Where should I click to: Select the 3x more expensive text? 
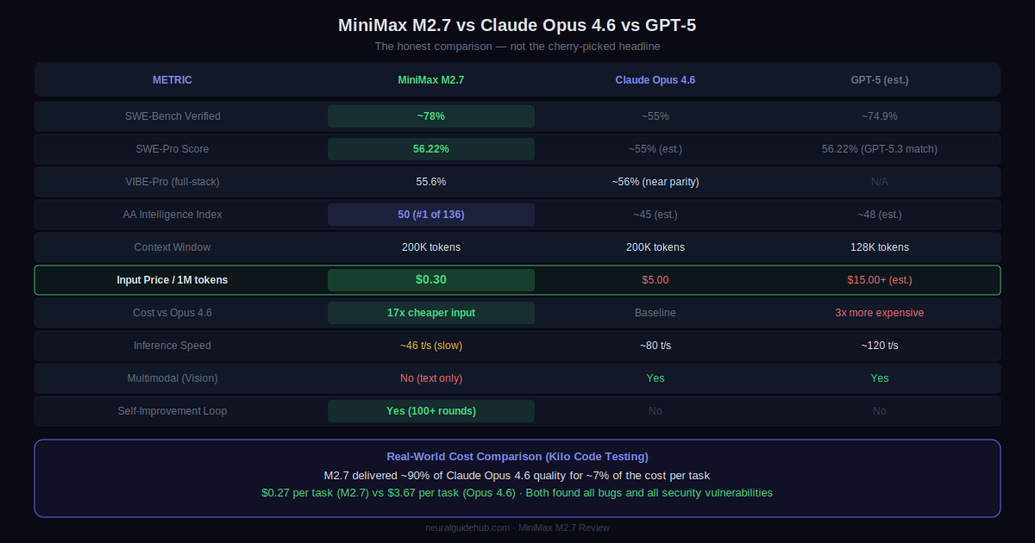(879, 313)
